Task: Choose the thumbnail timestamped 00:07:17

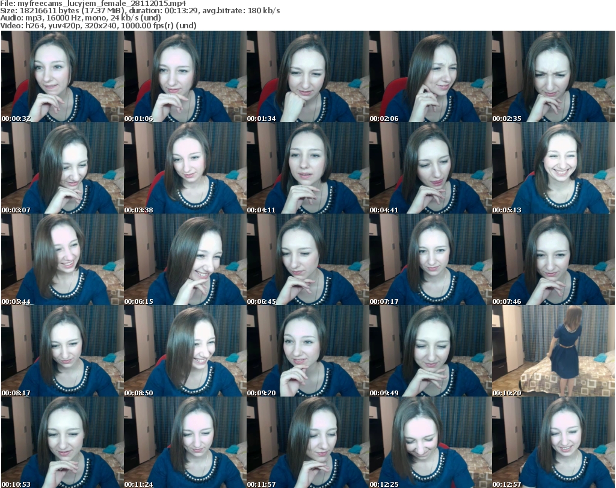Action: 430,259
